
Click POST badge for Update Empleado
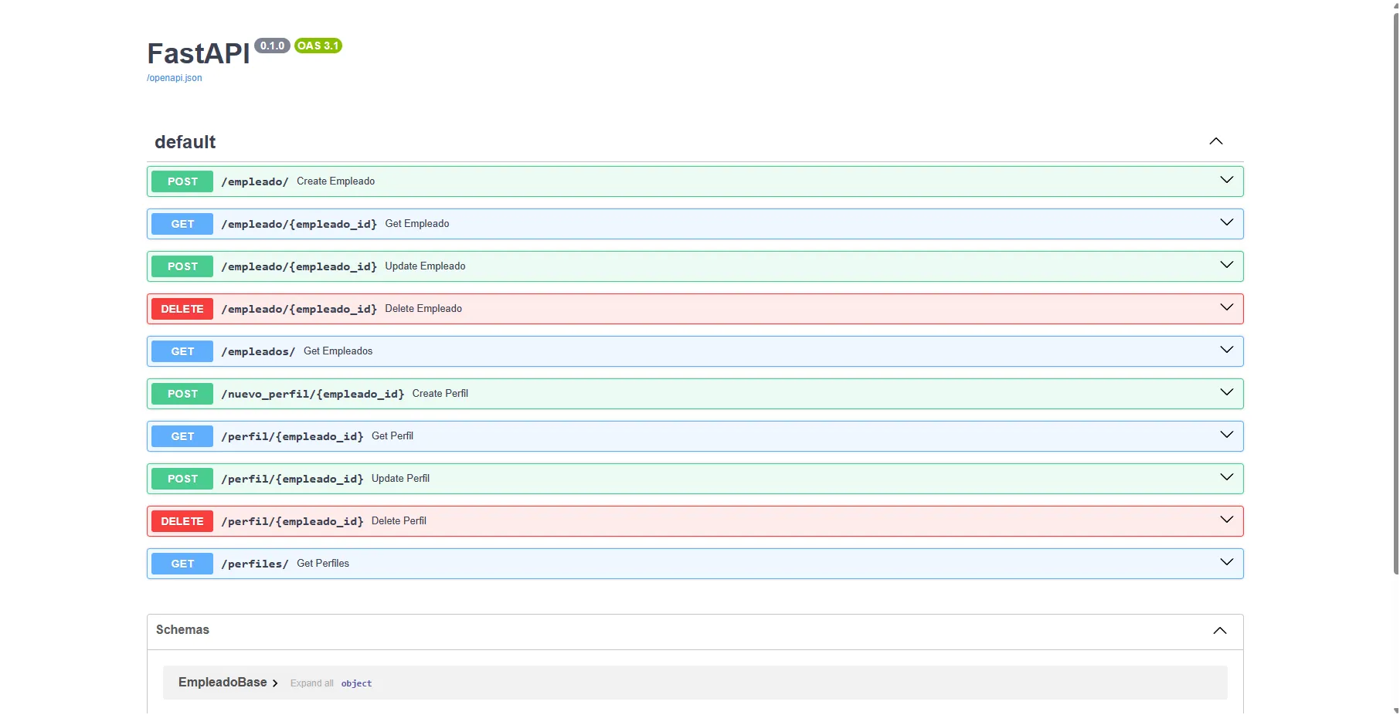coord(182,266)
